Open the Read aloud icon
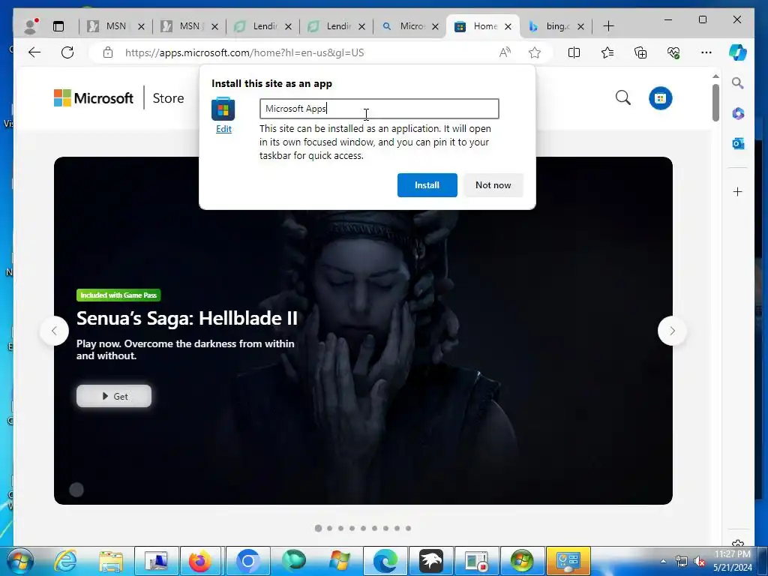Screen dimensions: 768x576 point(505,52)
